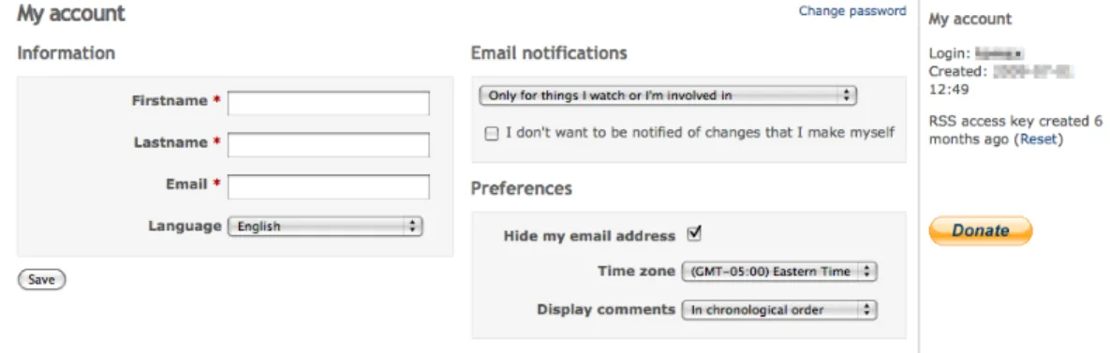
Task: Click the Hide my email address label
Action: point(589,236)
